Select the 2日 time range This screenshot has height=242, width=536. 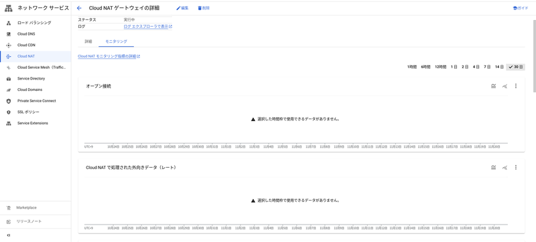pyautogui.click(x=464, y=67)
